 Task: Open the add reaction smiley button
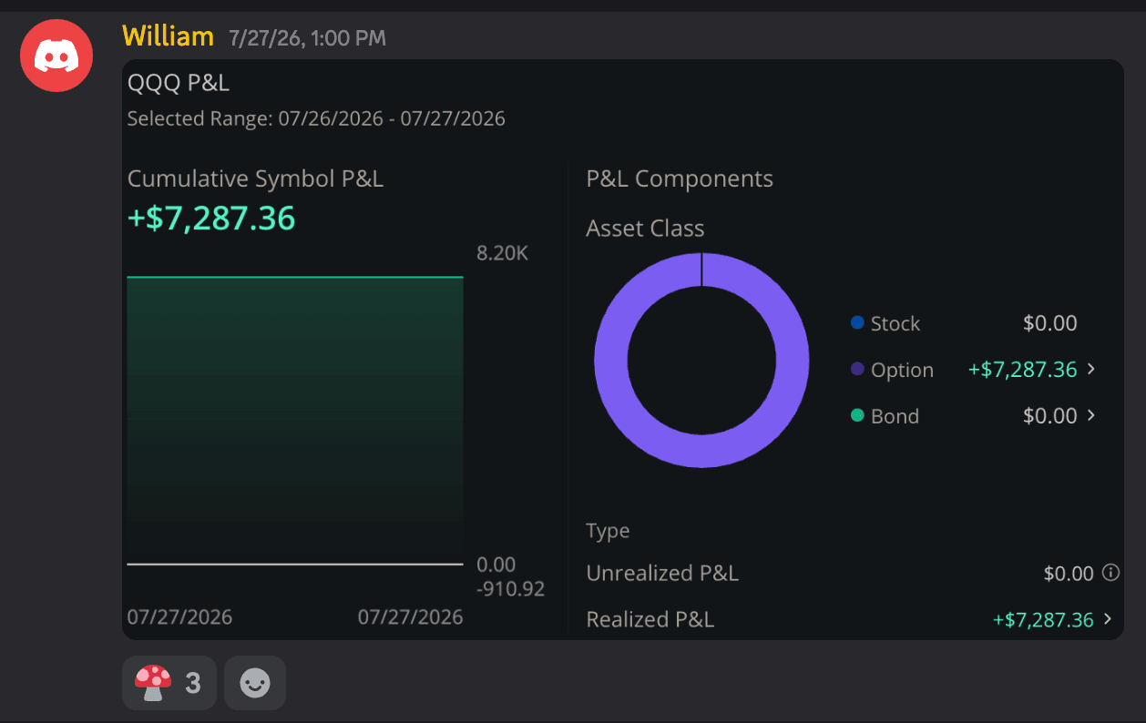tap(255, 682)
